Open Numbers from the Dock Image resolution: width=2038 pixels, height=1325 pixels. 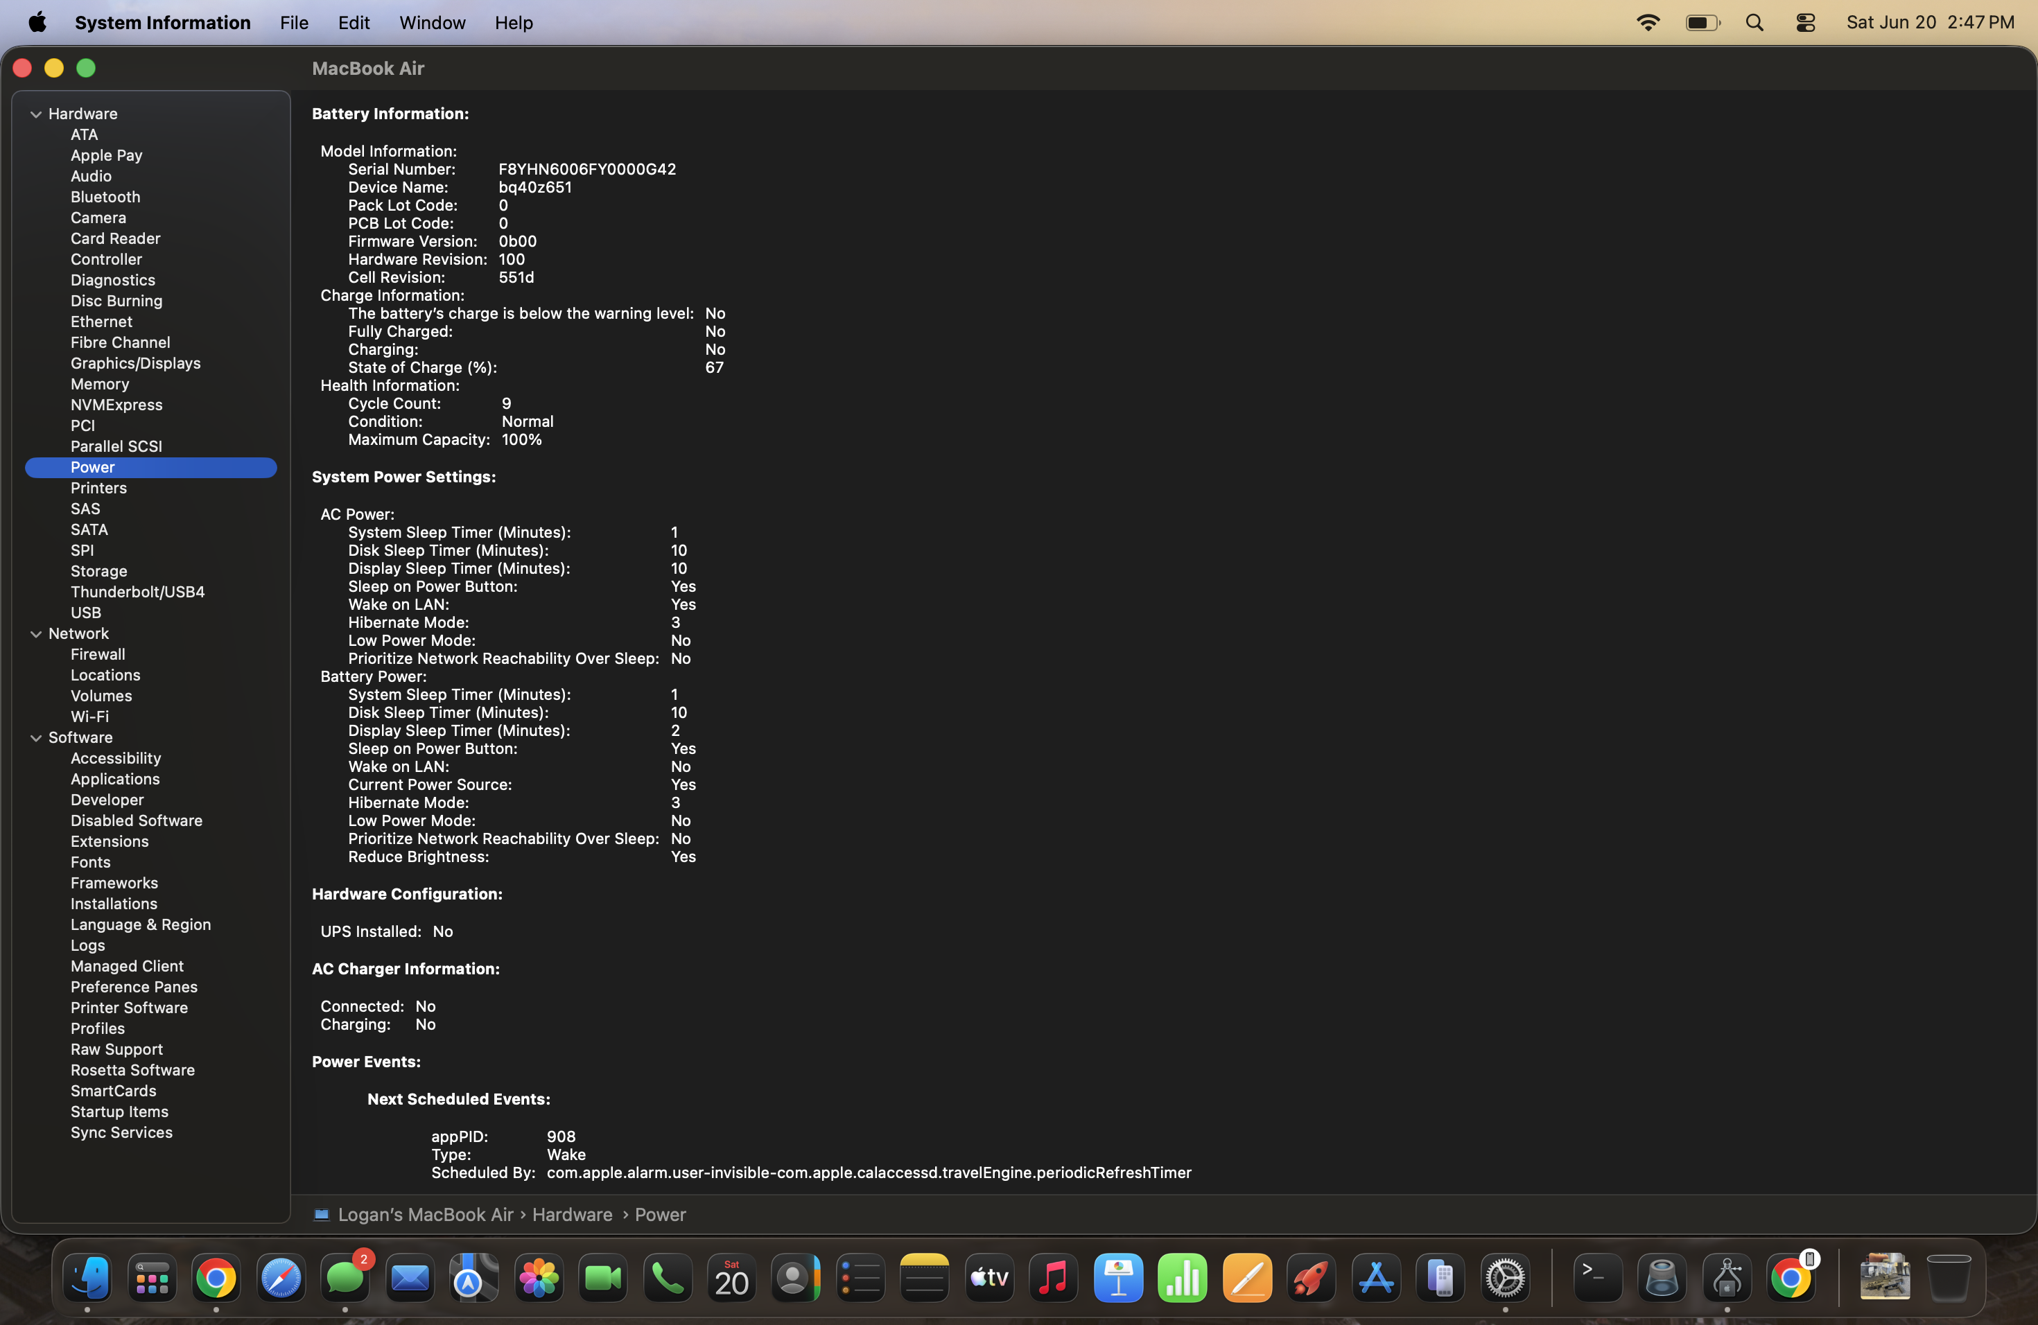tap(1183, 1278)
